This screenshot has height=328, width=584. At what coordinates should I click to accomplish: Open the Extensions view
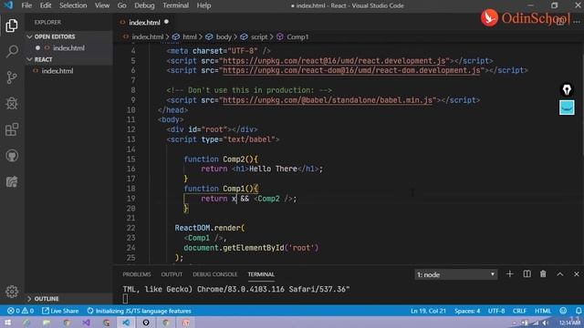(12, 129)
